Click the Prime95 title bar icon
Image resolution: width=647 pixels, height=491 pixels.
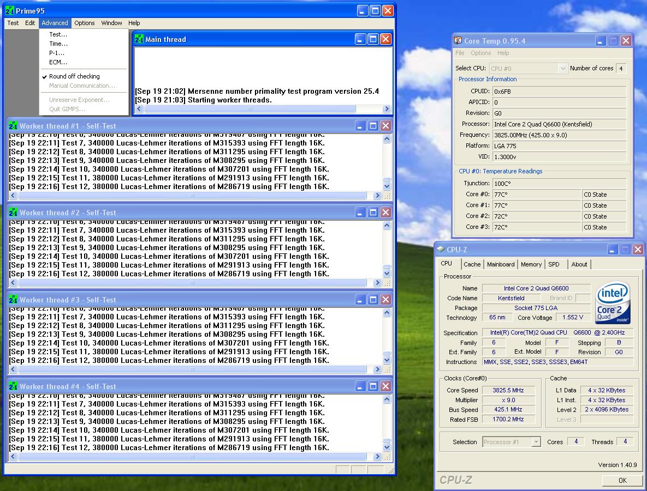click(10, 11)
